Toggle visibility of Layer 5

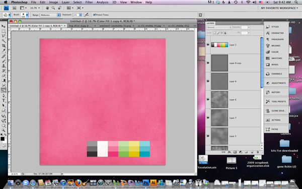pyautogui.click(x=208, y=136)
